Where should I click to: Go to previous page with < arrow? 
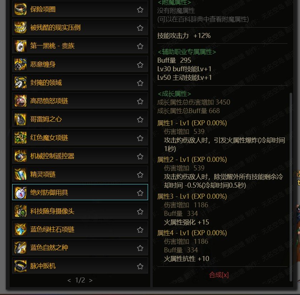point(69,280)
